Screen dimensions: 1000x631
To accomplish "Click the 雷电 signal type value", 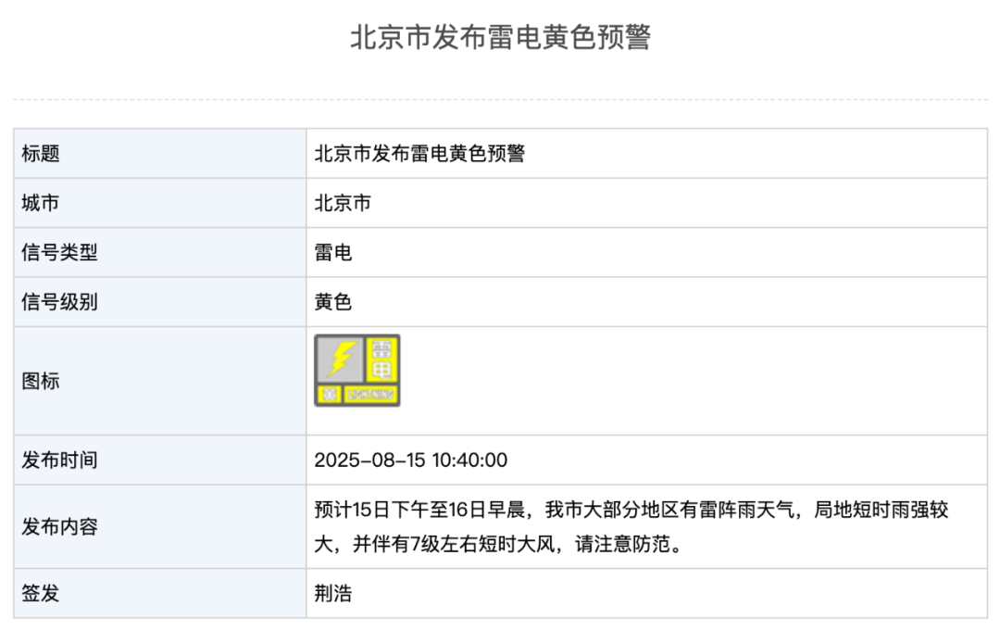I will click(x=333, y=252).
